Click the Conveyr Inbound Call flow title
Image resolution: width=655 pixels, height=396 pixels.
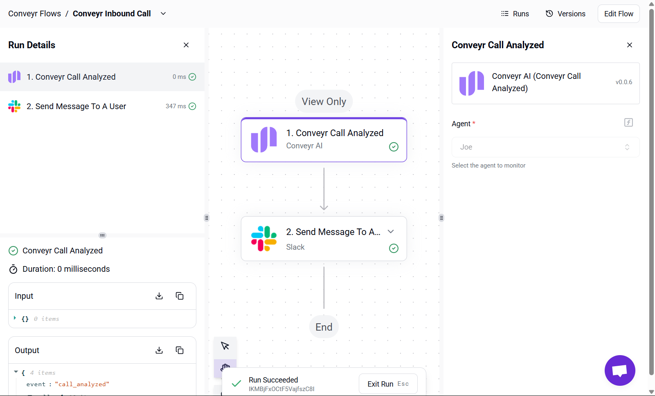112,13
